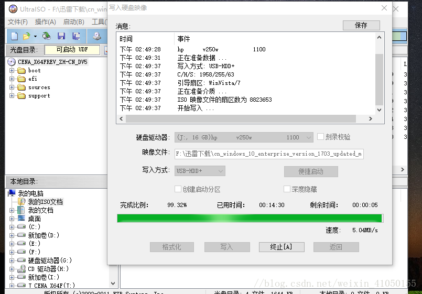Click main window file list scroll right arrow
Image resolution: width=422 pixels, height=294 pixels.
pyautogui.click(x=403, y=169)
